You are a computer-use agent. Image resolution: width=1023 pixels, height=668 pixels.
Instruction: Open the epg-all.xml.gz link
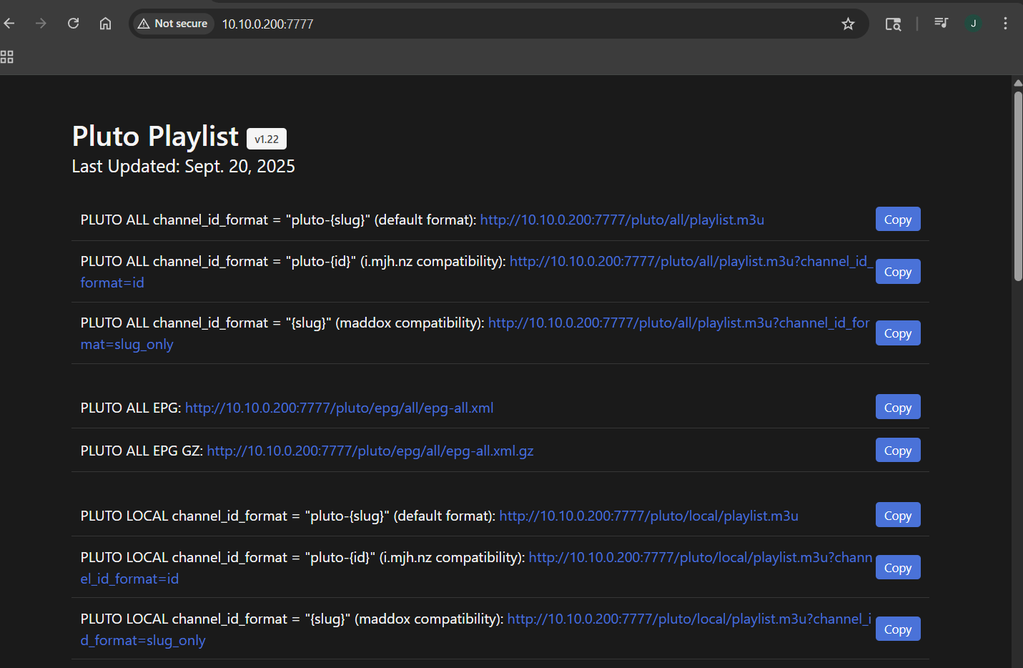[370, 451]
